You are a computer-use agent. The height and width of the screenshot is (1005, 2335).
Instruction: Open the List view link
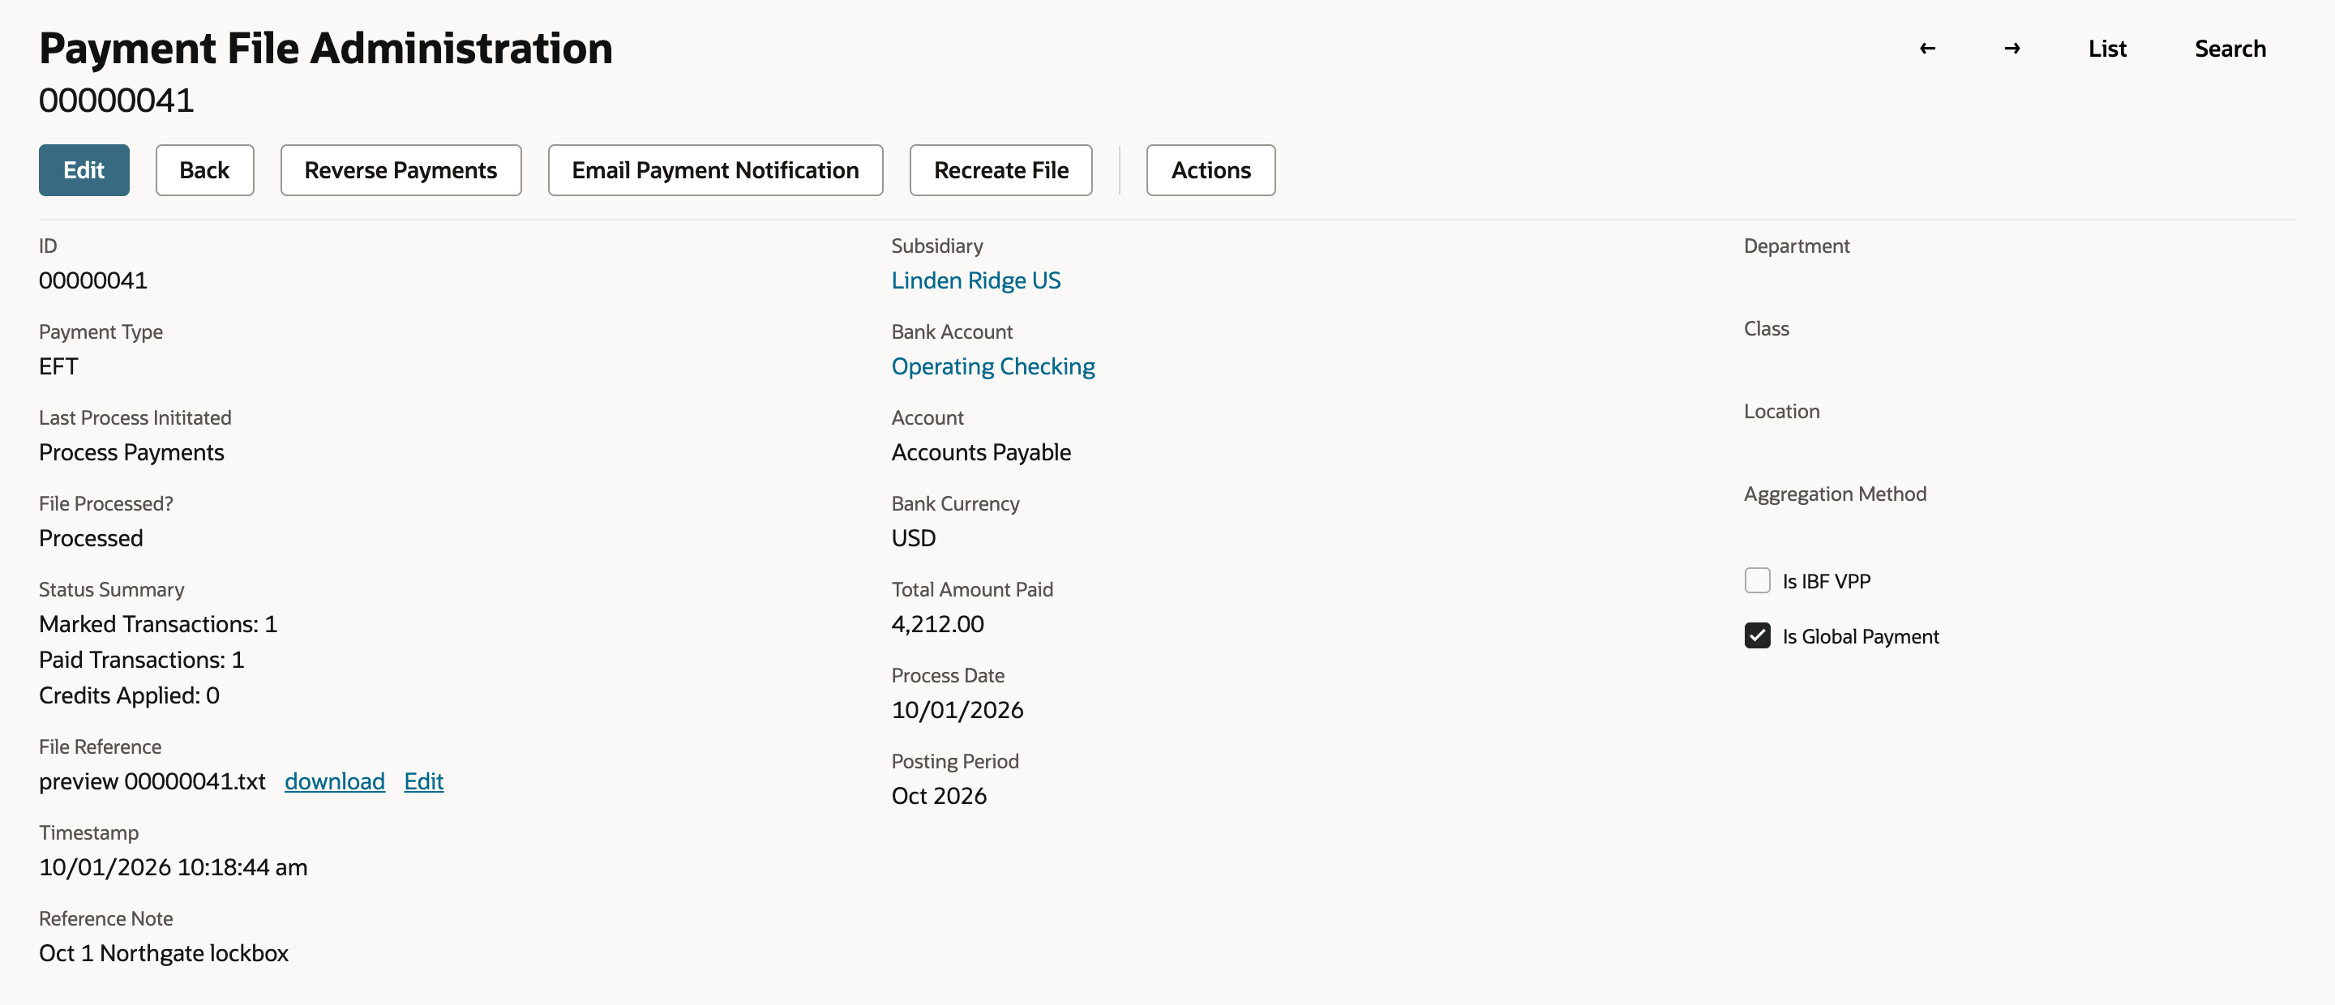point(2106,49)
